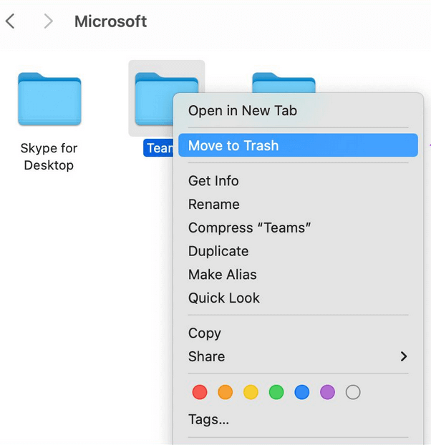Apply the orange tag color

pyautogui.click(x=225, y=392)
